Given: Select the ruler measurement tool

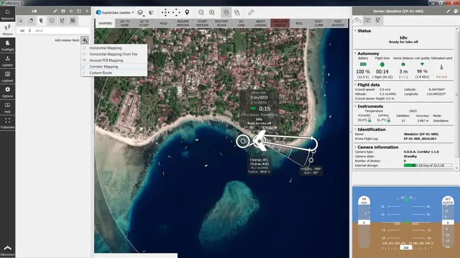Looking at the screenshot, I should [x=251, y=12].
